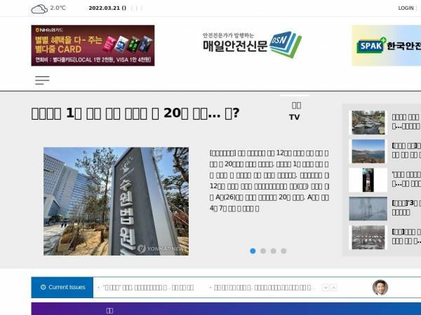
Task: Select the TV tab
Action: coord(295,111)
